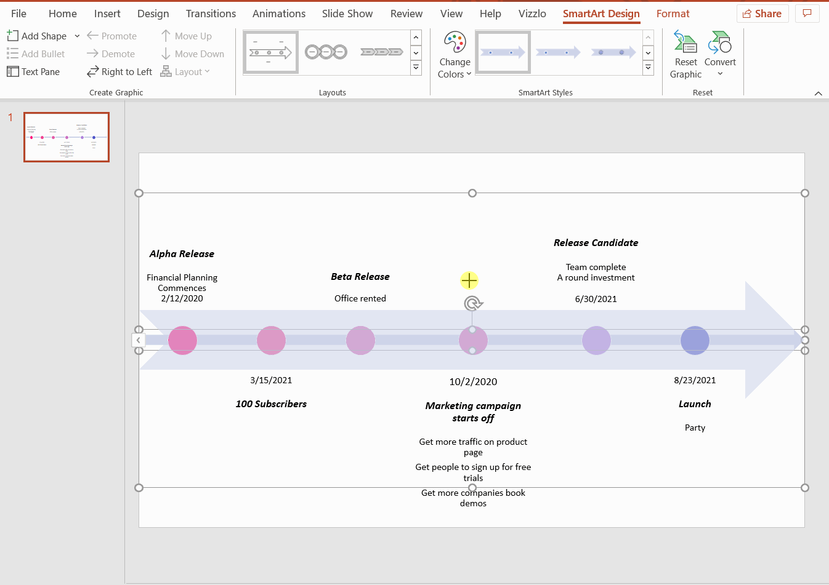Open the Change Colors gallery

[455, 54]
